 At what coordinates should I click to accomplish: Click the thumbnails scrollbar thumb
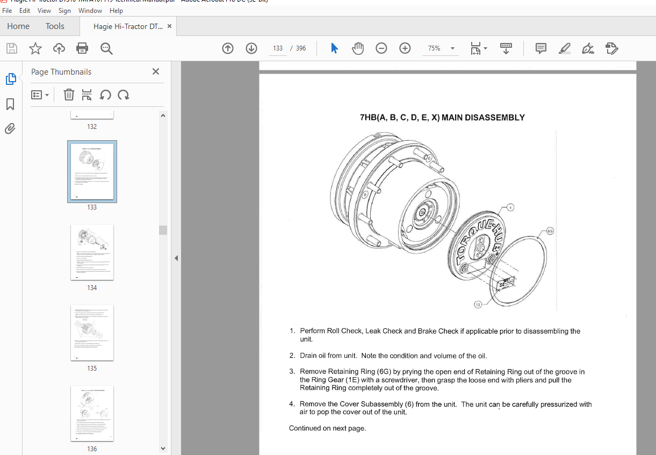pos(163,230)
